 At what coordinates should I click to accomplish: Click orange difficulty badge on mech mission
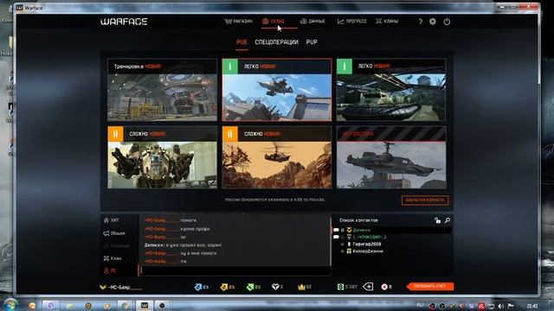click(115, 134)
